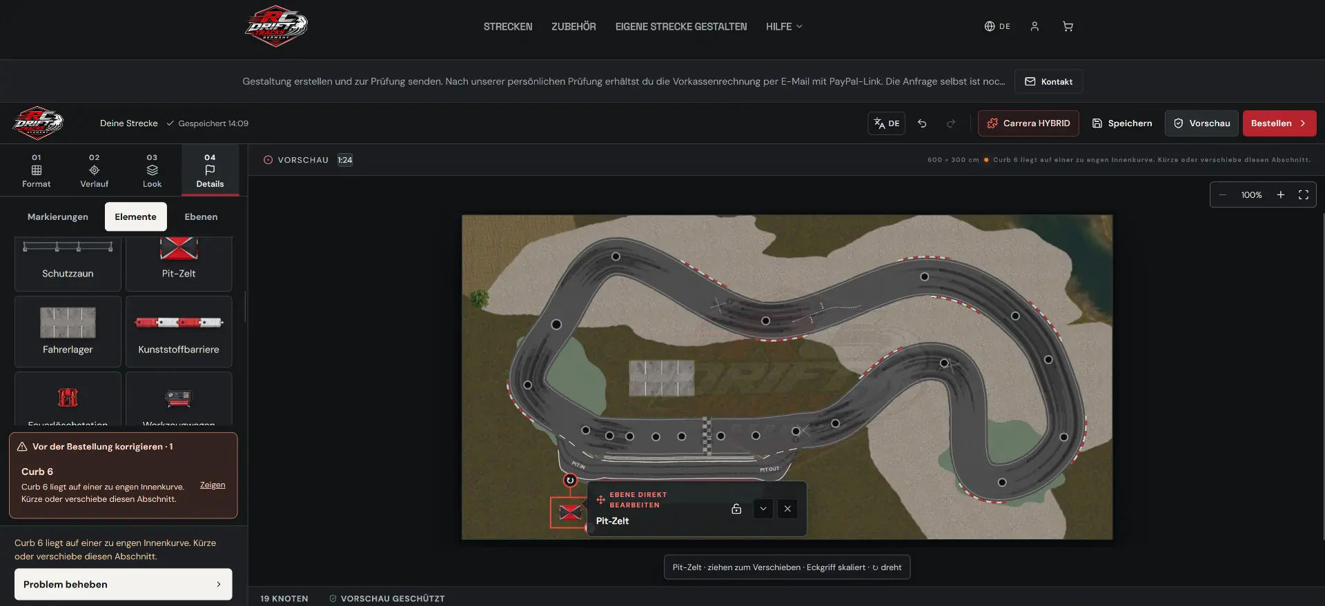Zoom out with the minus icon
Screen dimensions: 1325x606
click(x=1222, y=195)
